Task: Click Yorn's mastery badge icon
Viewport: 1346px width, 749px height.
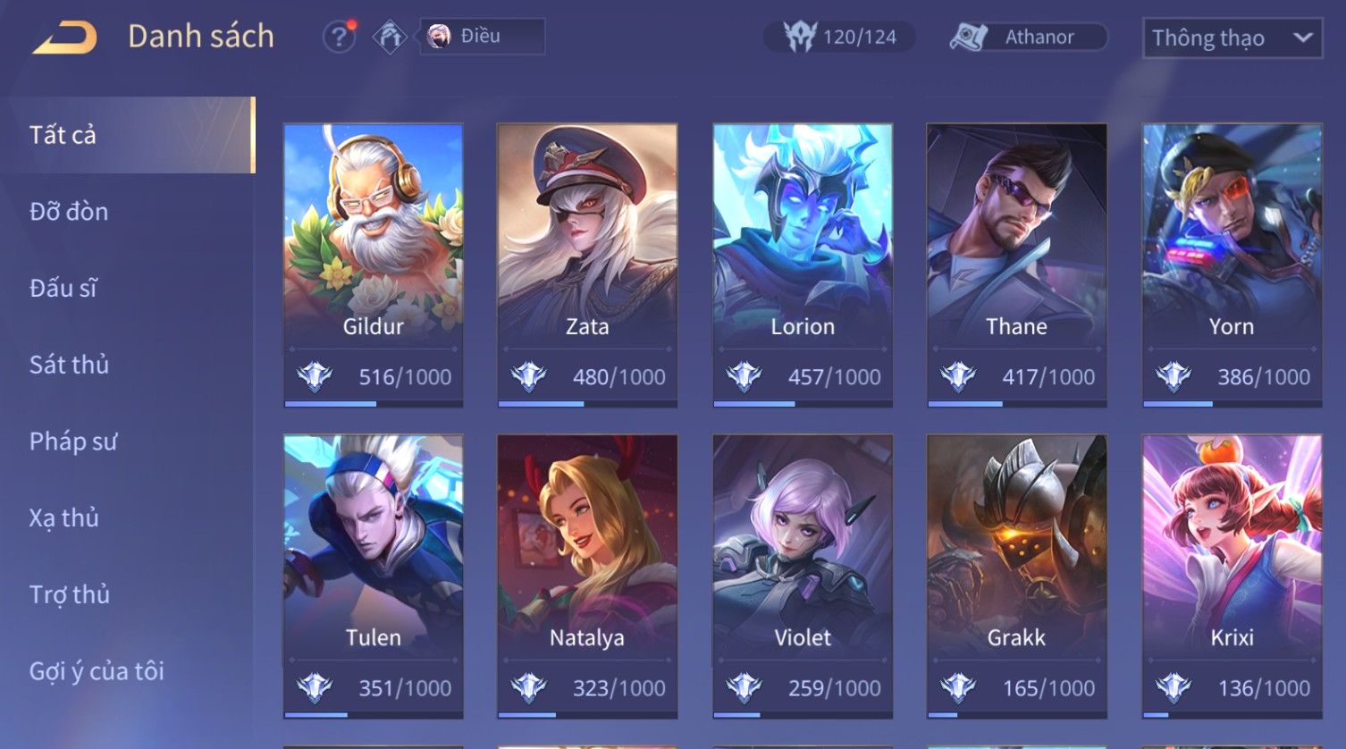Action: pyautogui.click(x=1174, y=376)
